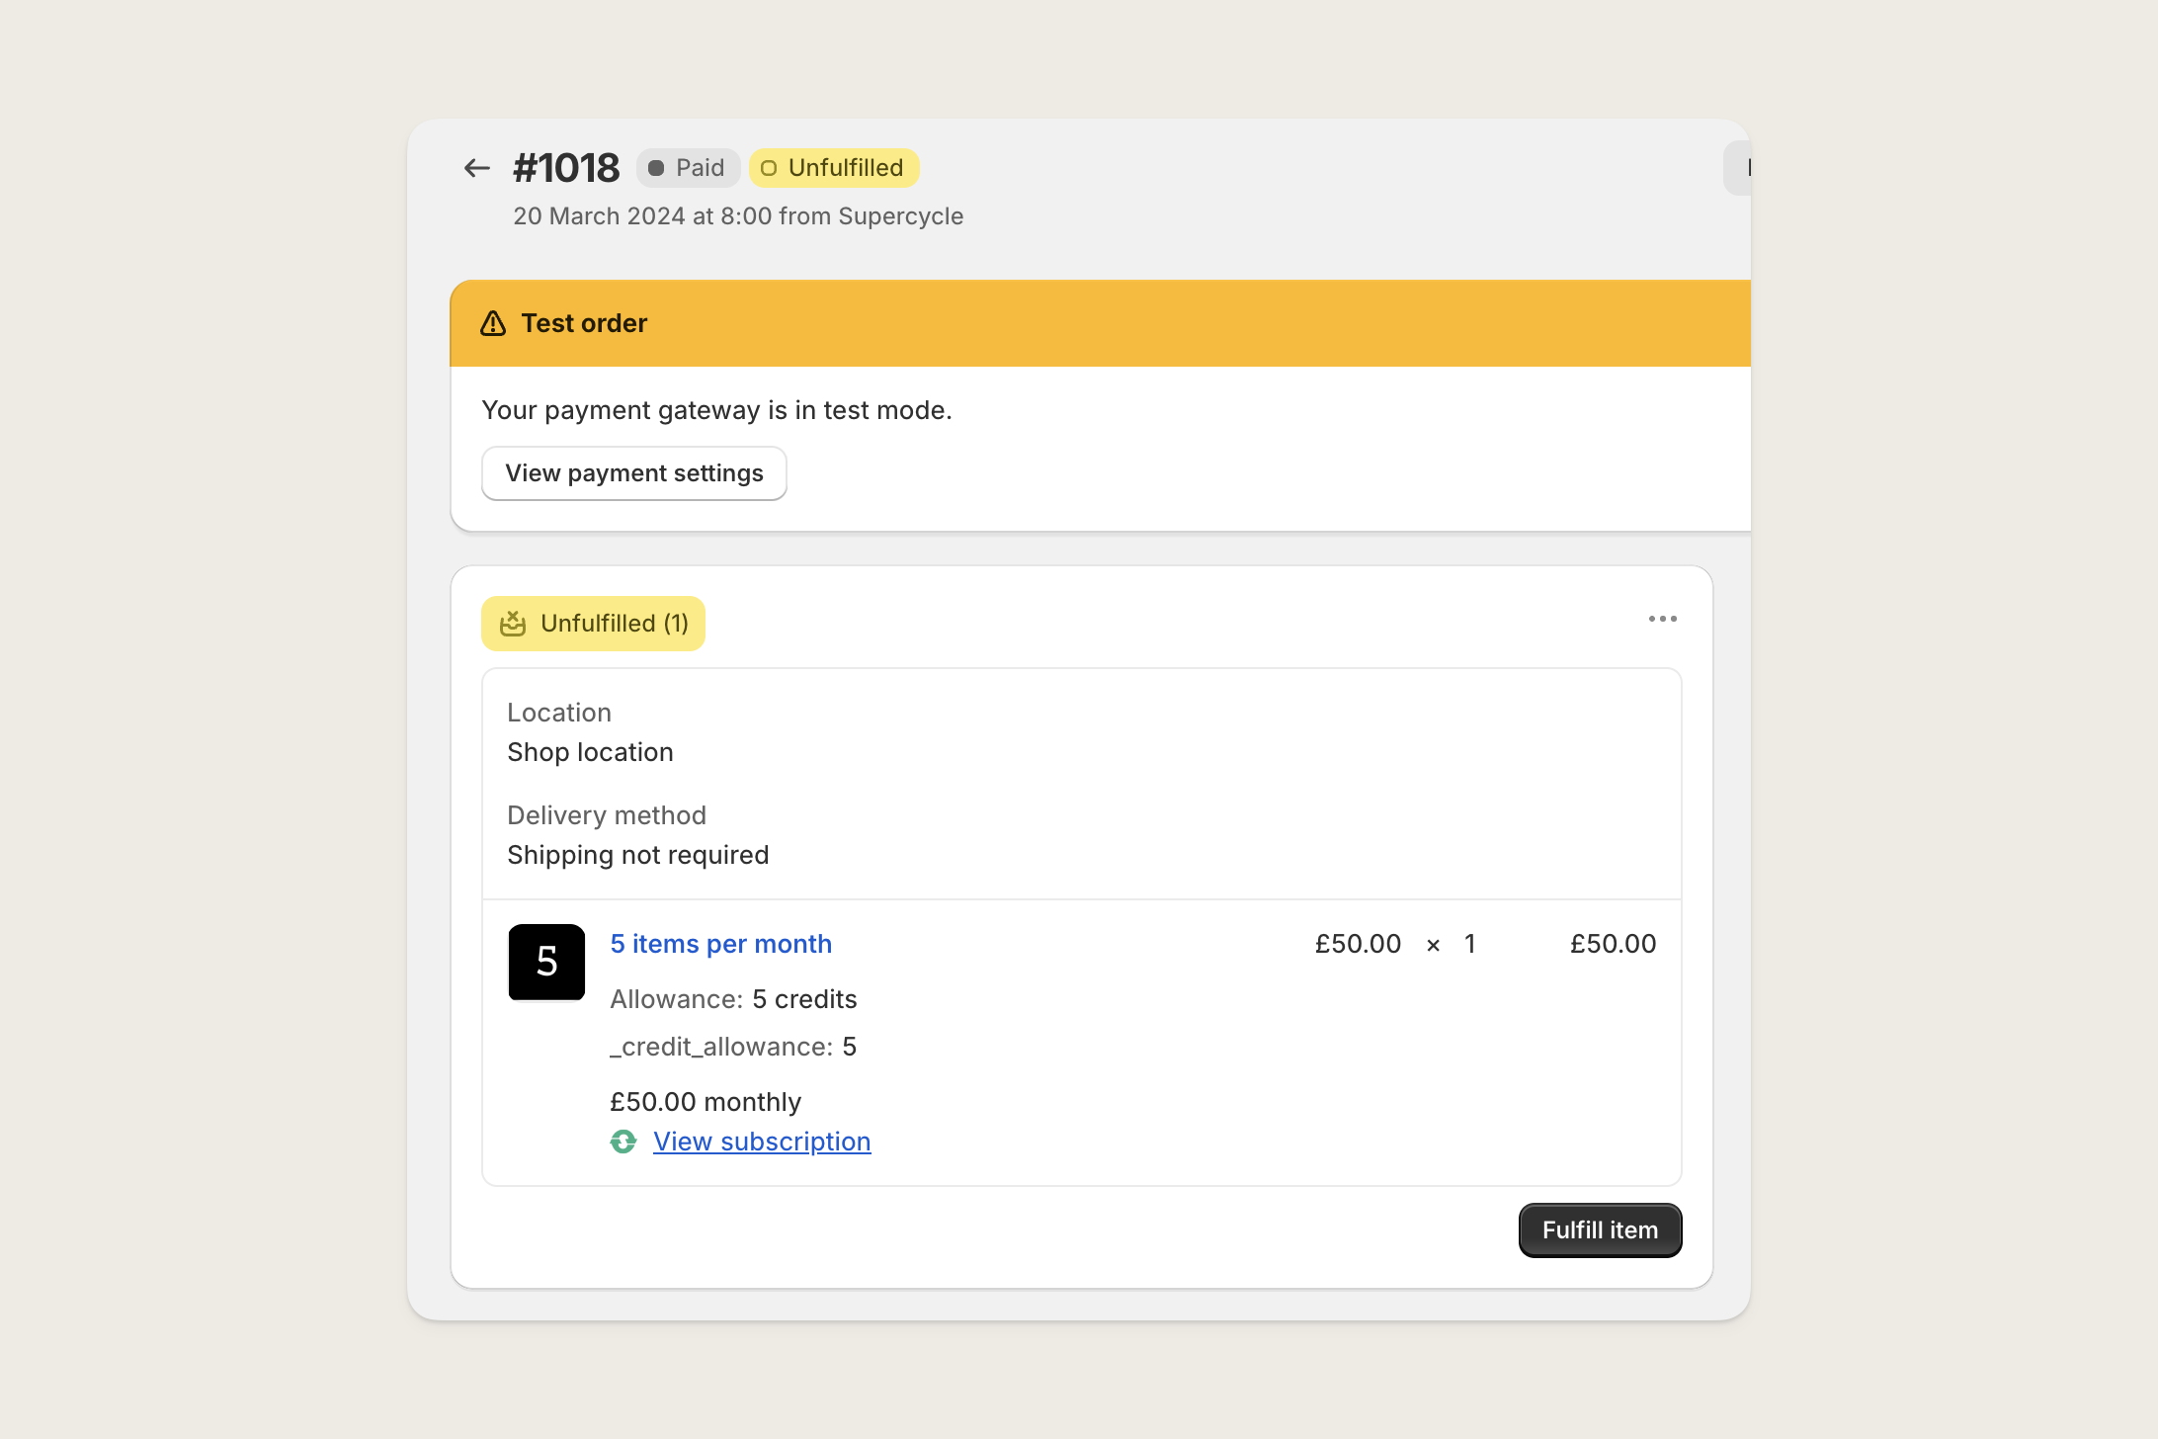
Task: Click the £50.00 line total amount
Action: point(1613,944)
